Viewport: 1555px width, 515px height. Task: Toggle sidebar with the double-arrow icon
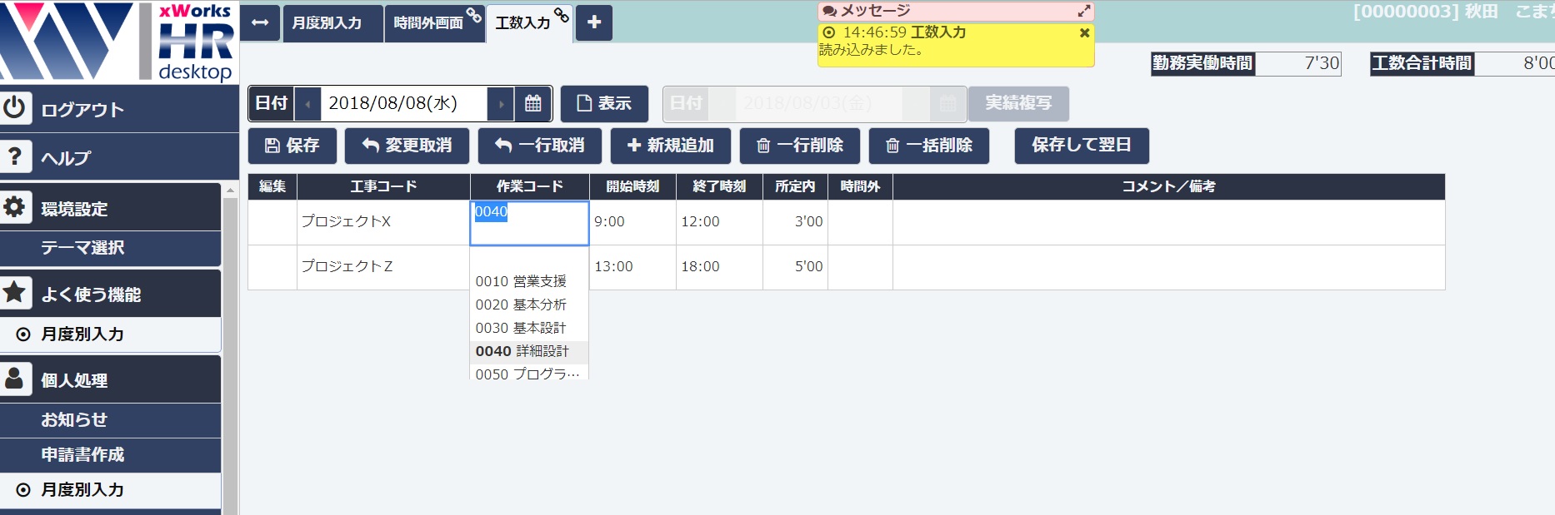260,22
